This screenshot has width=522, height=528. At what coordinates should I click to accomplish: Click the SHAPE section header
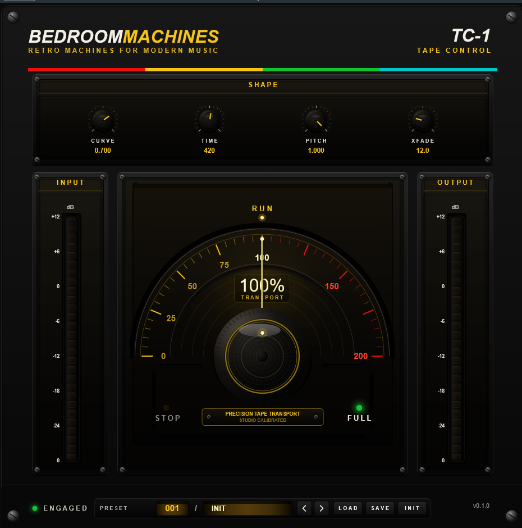(263, 85)
